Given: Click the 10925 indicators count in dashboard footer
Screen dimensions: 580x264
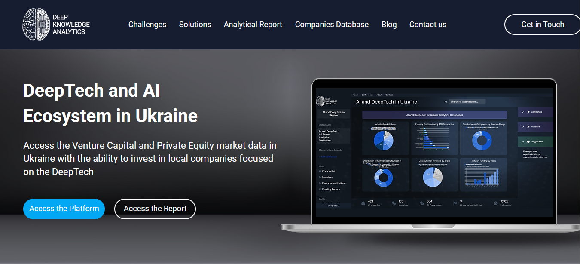Looking at the screenshot, I should point(504,201).
